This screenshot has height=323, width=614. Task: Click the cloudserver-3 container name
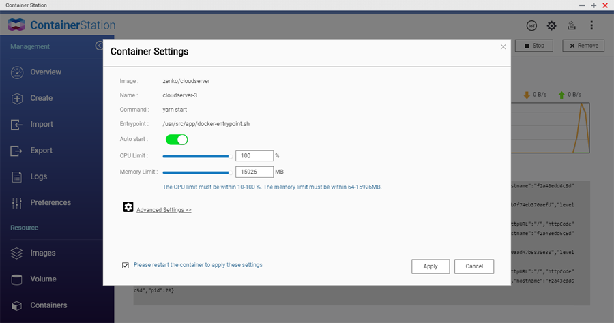179,95
